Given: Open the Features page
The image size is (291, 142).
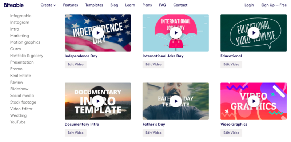Looking at the screenshot, I should (x=71, y=5).
